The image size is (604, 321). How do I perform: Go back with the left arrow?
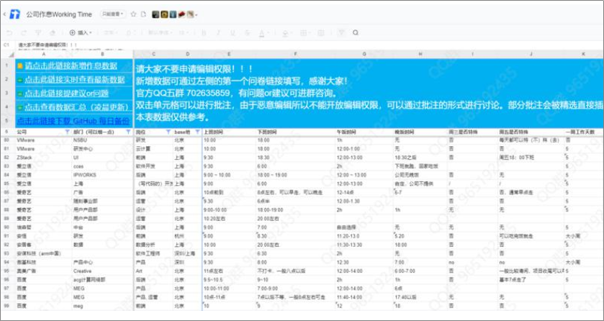[4, 14]
